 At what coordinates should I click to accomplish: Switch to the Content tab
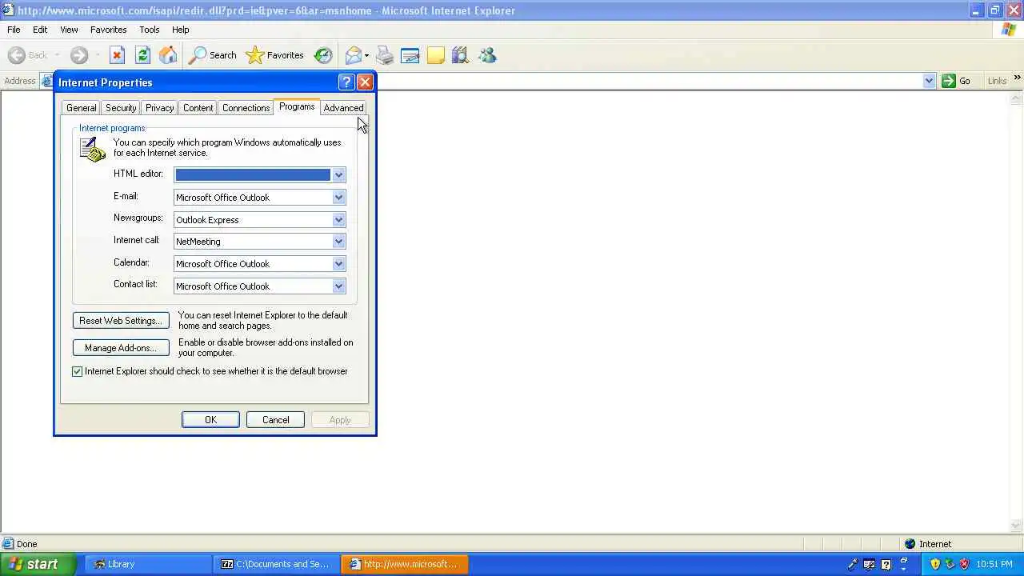(x=198, y=108)
